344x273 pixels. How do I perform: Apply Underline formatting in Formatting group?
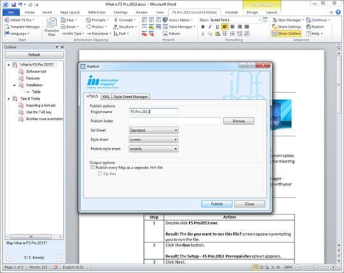pos(217,27)
